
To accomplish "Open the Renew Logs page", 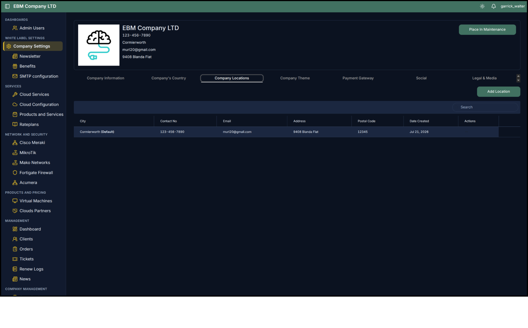I will (31, 269).
